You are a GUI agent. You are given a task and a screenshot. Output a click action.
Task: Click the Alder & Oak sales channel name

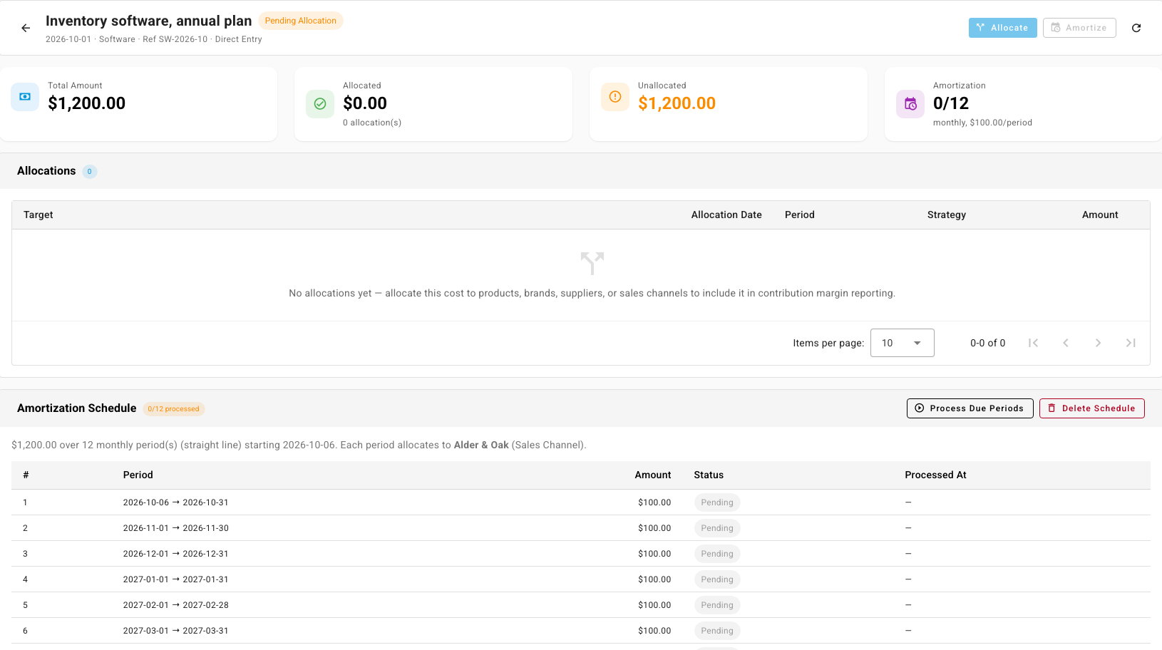[x=481, y=445]
